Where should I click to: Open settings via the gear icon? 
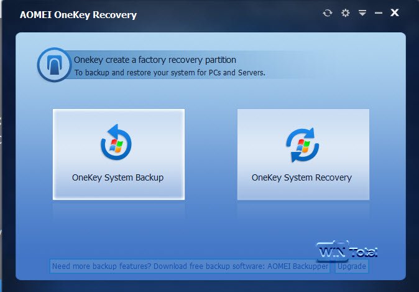[345, 13]
